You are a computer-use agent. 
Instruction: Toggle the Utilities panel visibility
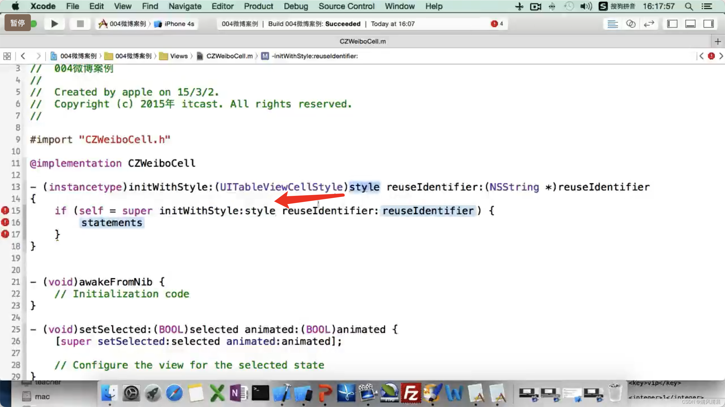[x=708, y=24]
